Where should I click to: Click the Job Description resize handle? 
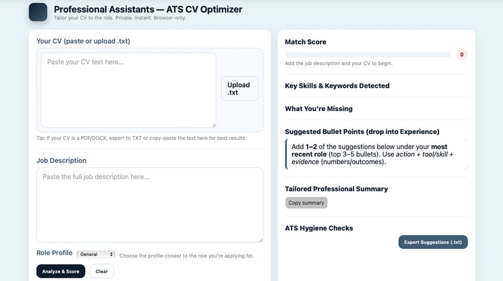(x=260, y=239)
